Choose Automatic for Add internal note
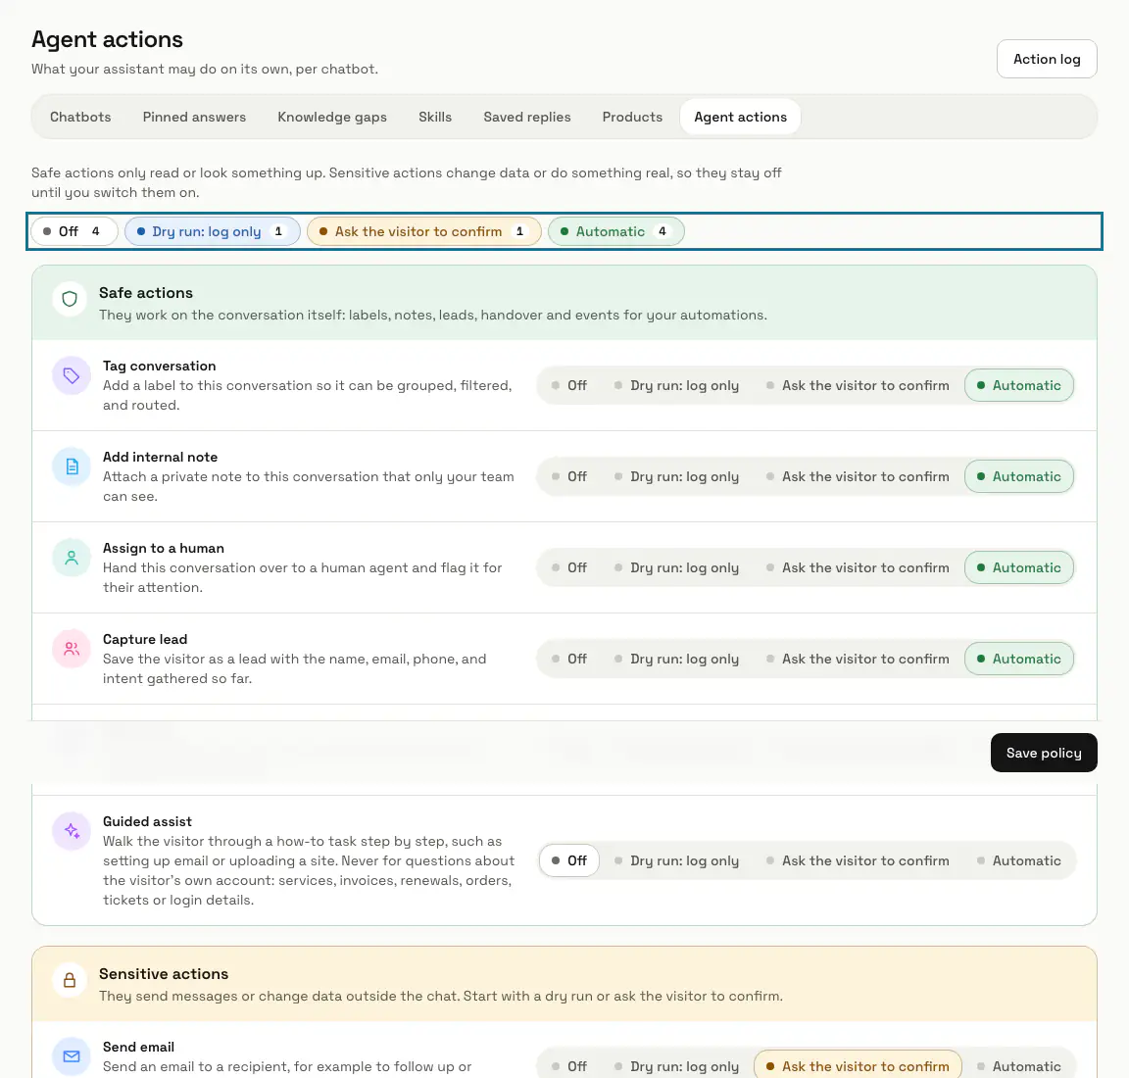The height and width of the screenshot is (1078, 1129). coord(1019,476)
